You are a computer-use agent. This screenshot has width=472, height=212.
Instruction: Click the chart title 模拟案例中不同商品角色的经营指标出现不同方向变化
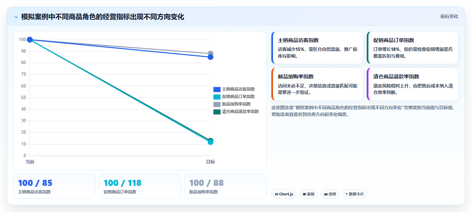tap(103, 17)
